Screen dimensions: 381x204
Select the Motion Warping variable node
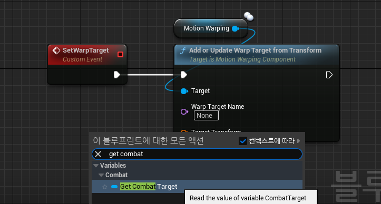pos(211,28)
